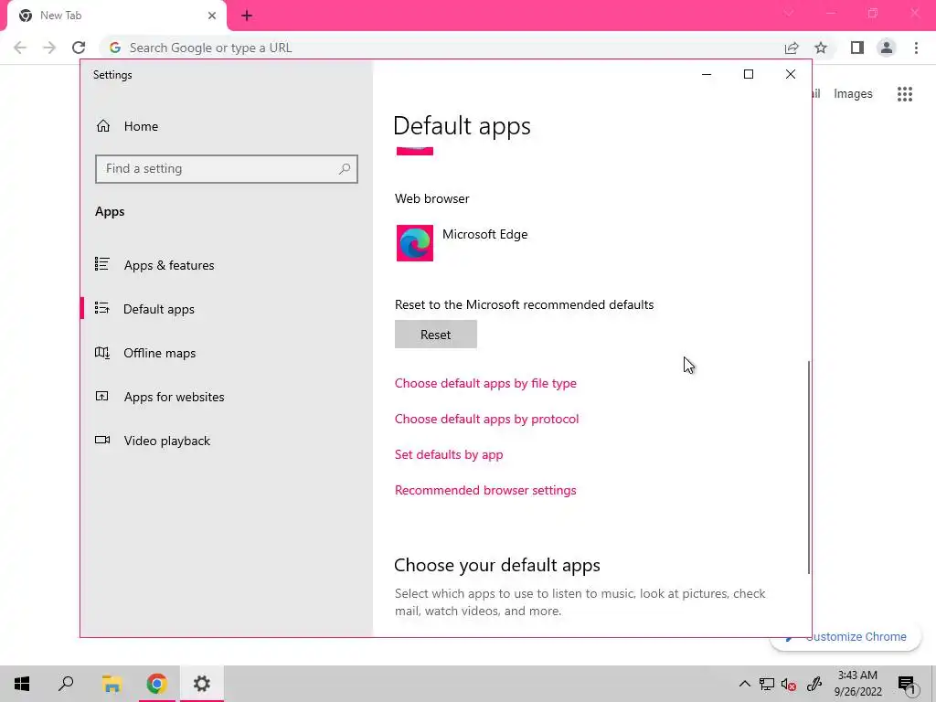
Task: Close the Chrome New Tab tab
Action: coord(212,16)
